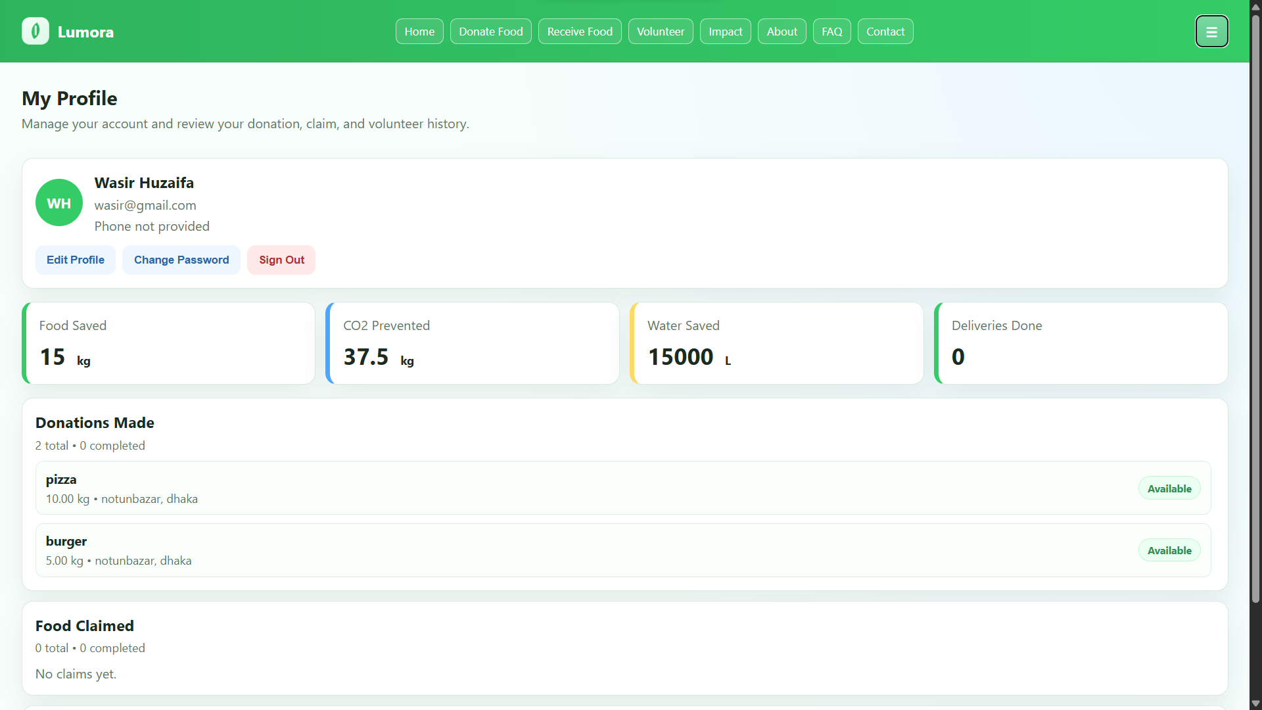Click scrollbar up arrow
Image resolution: width=1262 pixels, height=710 pixels.
click(x=1255, y=7)
